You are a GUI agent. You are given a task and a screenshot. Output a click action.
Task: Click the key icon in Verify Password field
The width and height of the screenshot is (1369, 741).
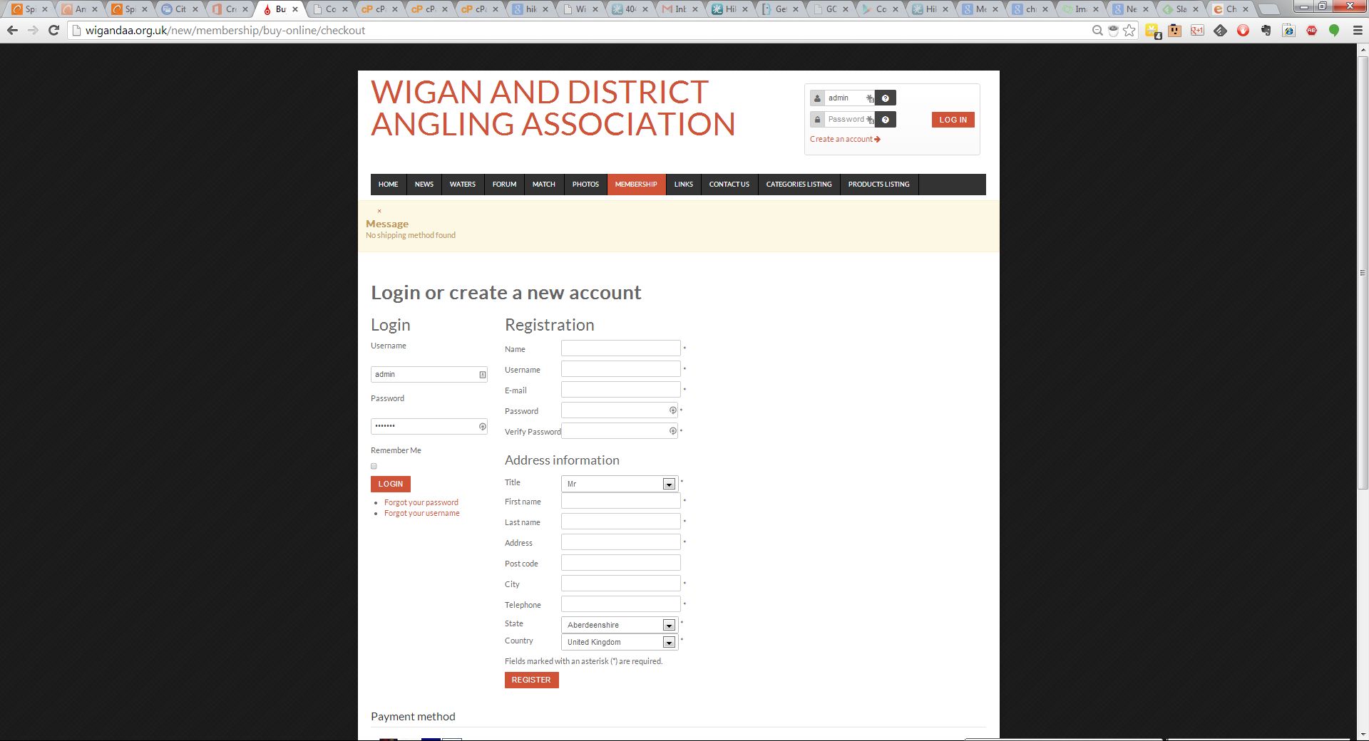click(x=672, y=431)
